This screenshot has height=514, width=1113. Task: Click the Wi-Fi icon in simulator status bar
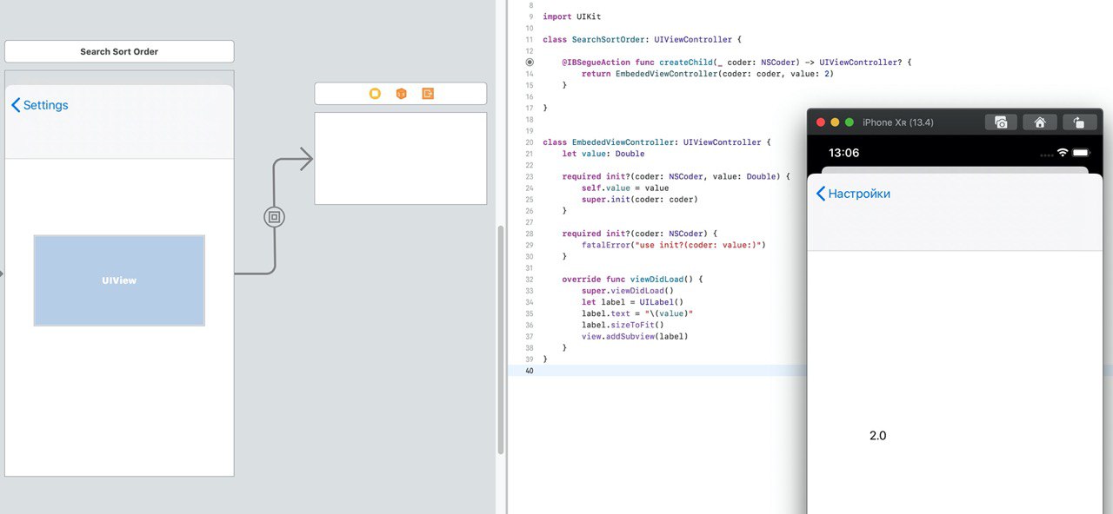(x=1063, y=153)
